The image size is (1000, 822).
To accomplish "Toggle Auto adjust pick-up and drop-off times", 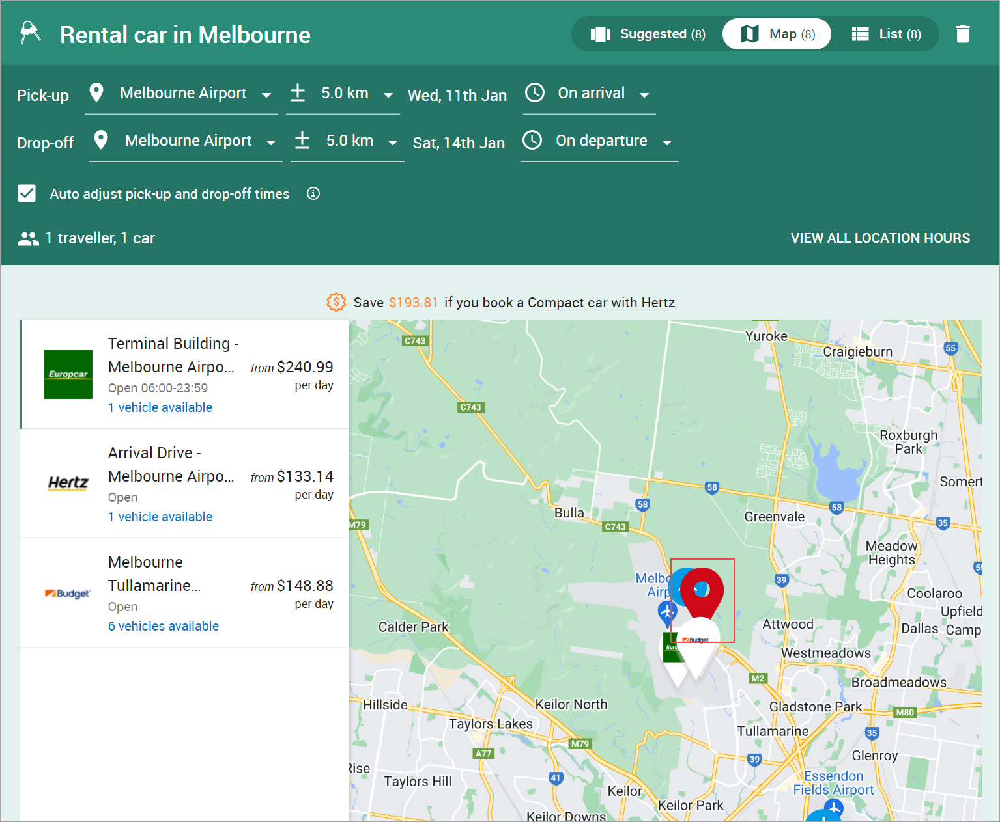I will tap(27, 193).
